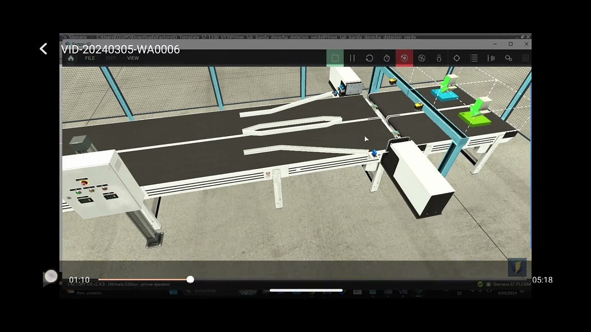Reset the scene with the circular arrow
This screenshot has height=332, width=591.
369,58
